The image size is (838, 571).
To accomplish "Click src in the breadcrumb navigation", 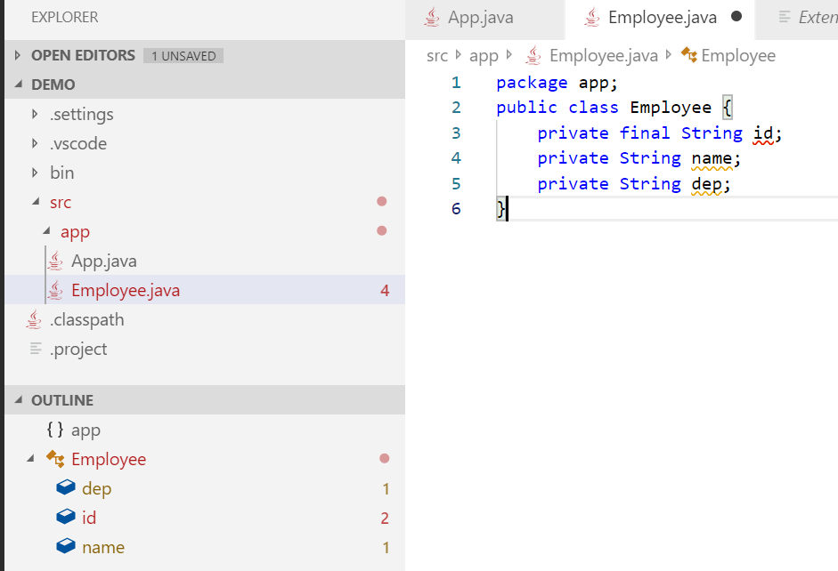I will click(x=437, y=55).
